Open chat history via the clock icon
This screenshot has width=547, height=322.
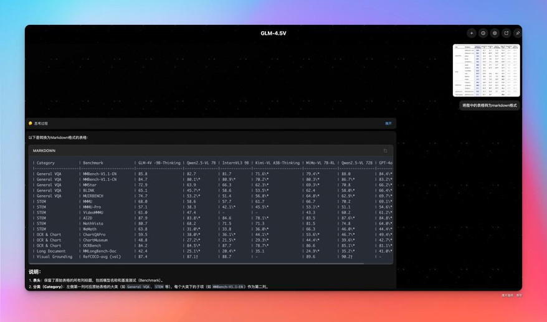[x=483, y=33]
